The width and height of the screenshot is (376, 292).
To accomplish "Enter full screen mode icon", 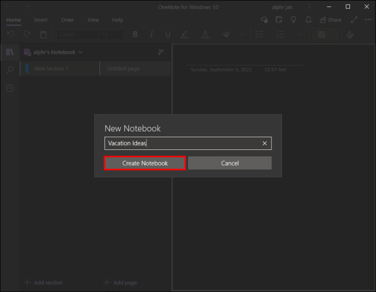I will (x=354, y=20).
